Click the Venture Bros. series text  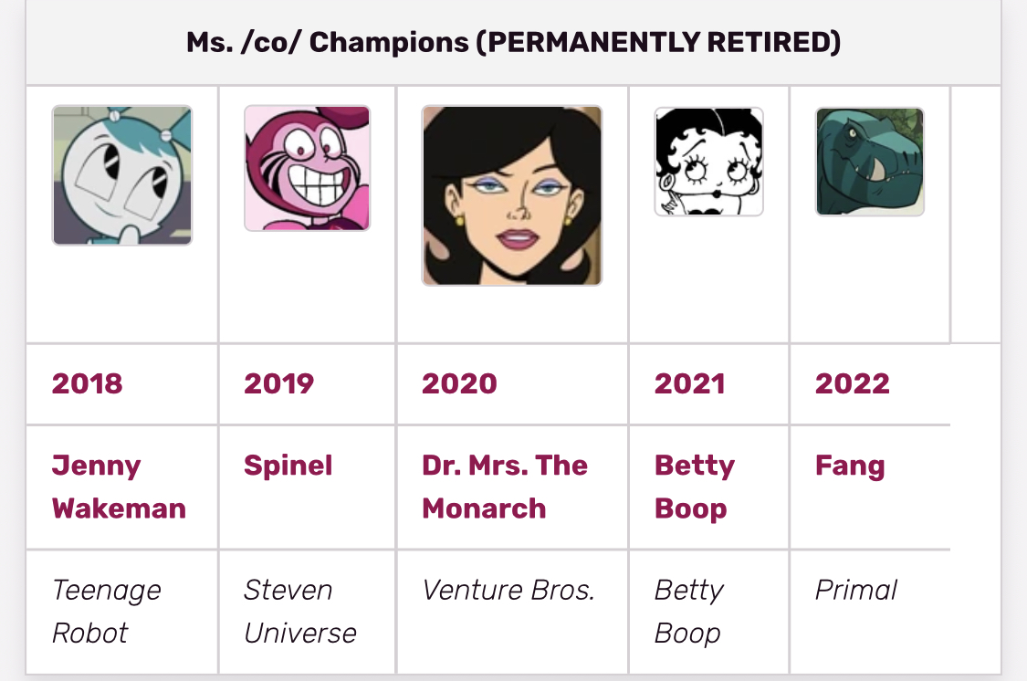pyautogui.click(x=508, y=591)
